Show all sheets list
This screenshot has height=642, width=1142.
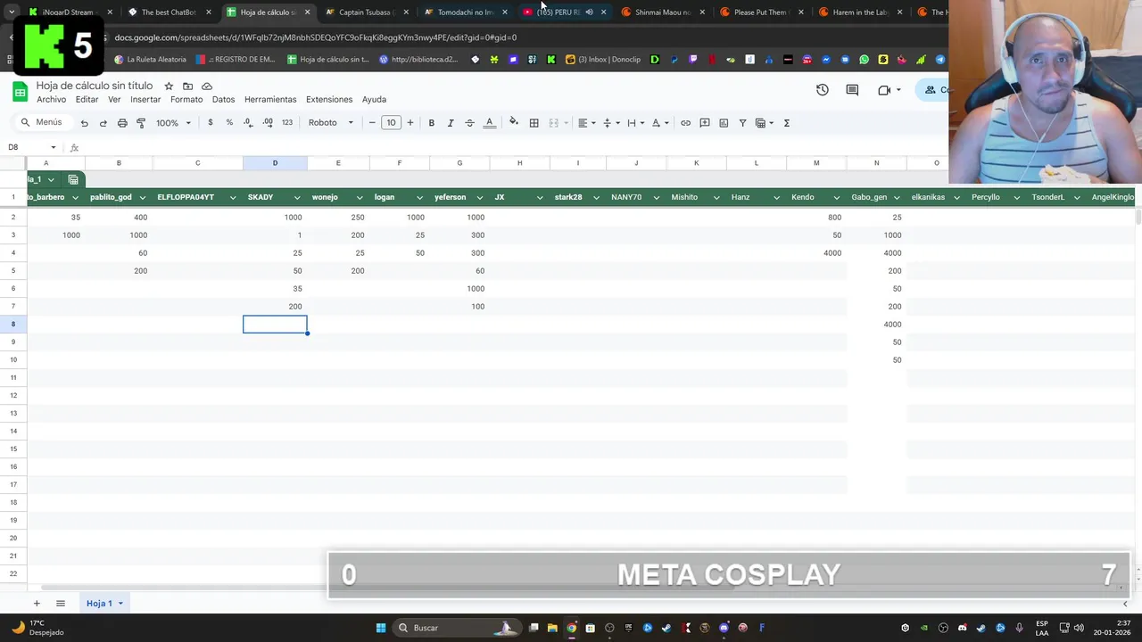(x=61, y=604)
